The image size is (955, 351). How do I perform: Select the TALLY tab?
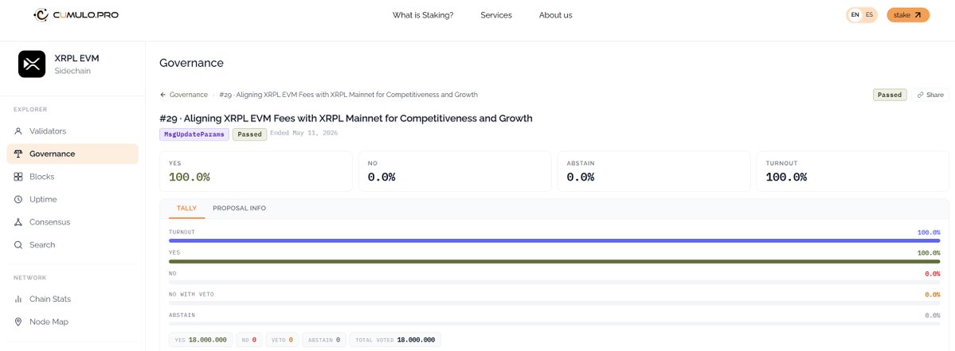(x=186, y=208)
